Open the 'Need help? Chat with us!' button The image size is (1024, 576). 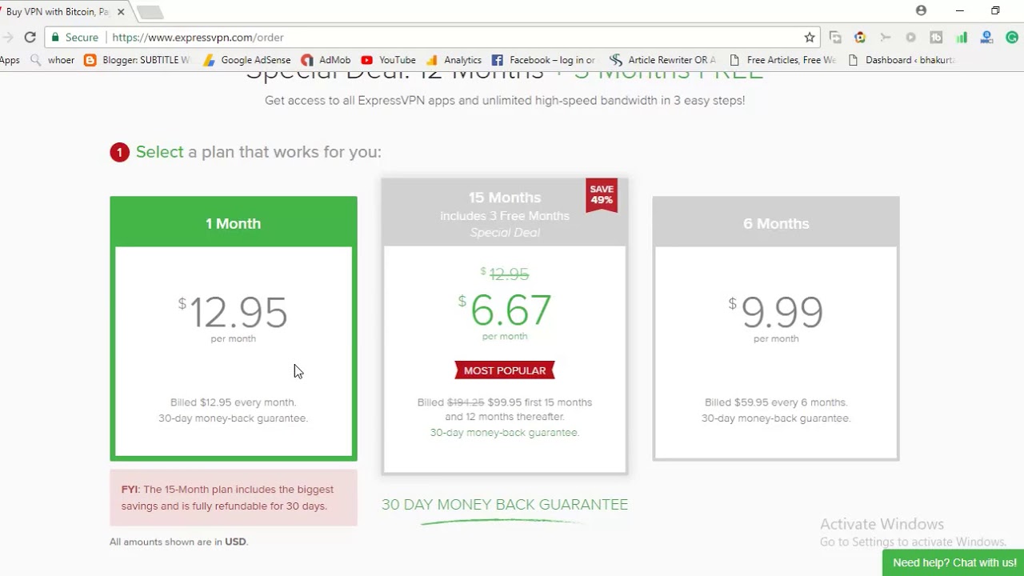coord(954,562)
